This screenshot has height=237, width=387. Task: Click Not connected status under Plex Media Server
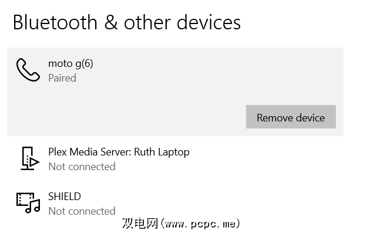click(82, 167)
